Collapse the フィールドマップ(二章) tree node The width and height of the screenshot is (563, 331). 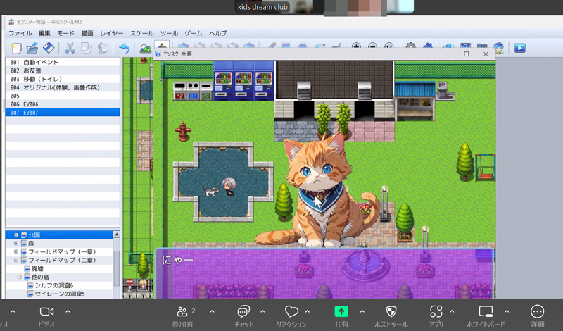click(x=15, y=260)
